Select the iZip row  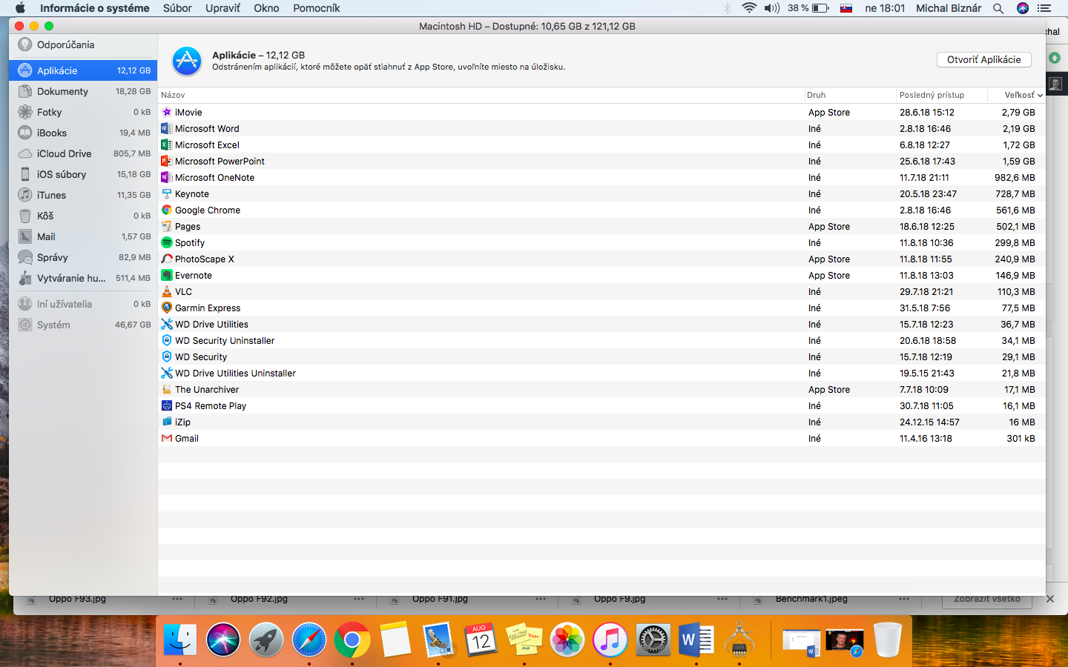[x=601, y=422]
